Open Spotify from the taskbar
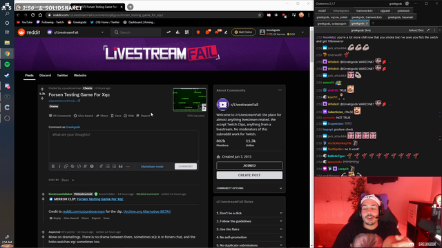Screen dimensions: 442x248 (7, 64)
